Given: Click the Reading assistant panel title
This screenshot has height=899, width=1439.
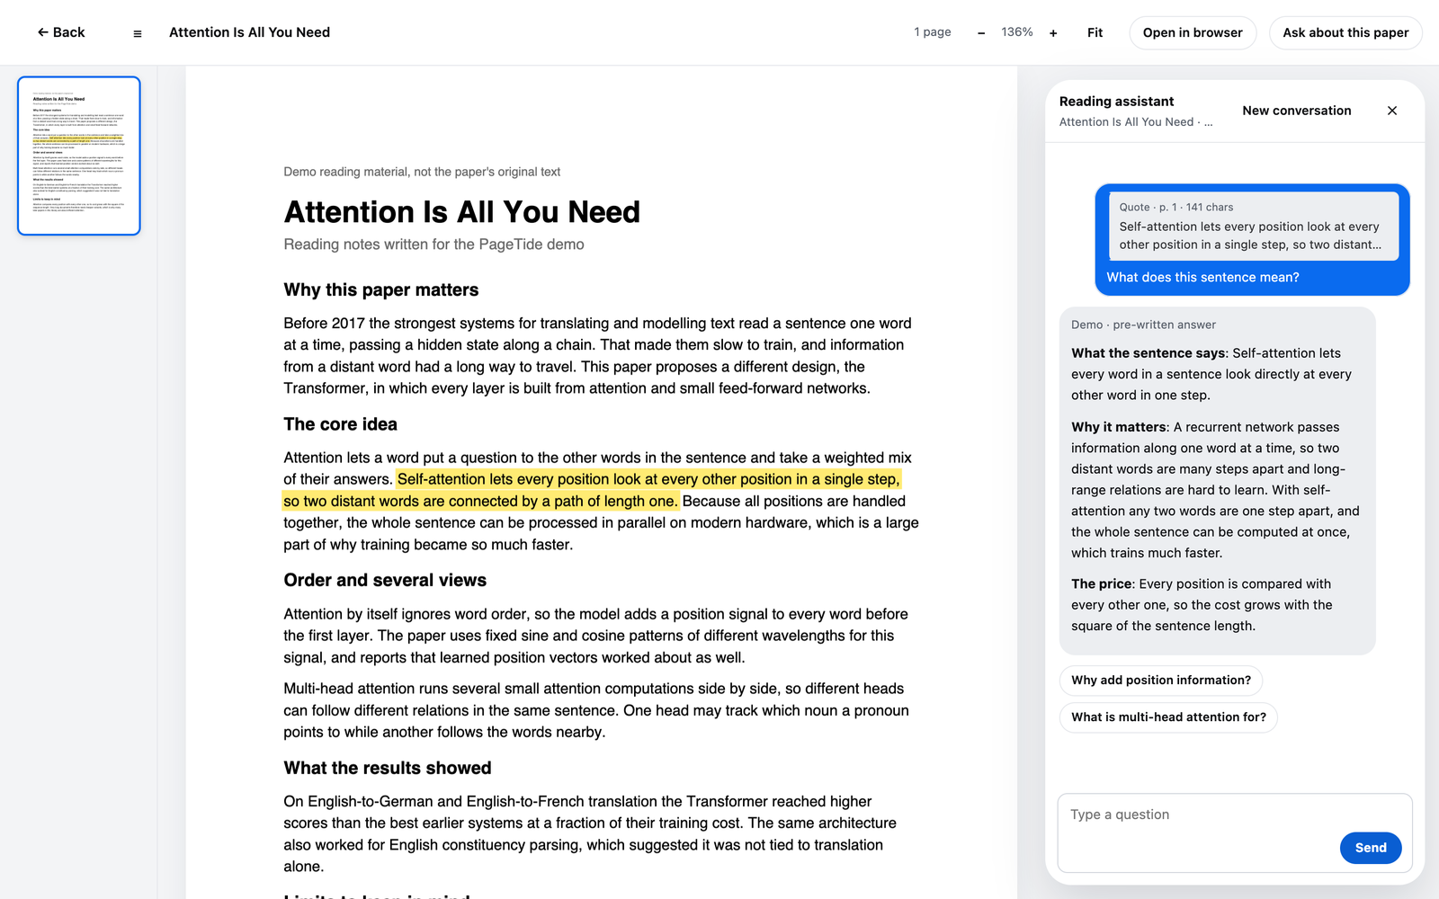Looking at the screenshot, I should (x=1116, y=102).
